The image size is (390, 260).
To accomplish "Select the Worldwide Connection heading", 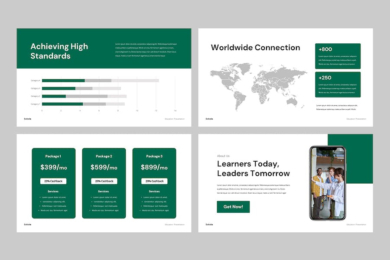I will tap(255, 48).
